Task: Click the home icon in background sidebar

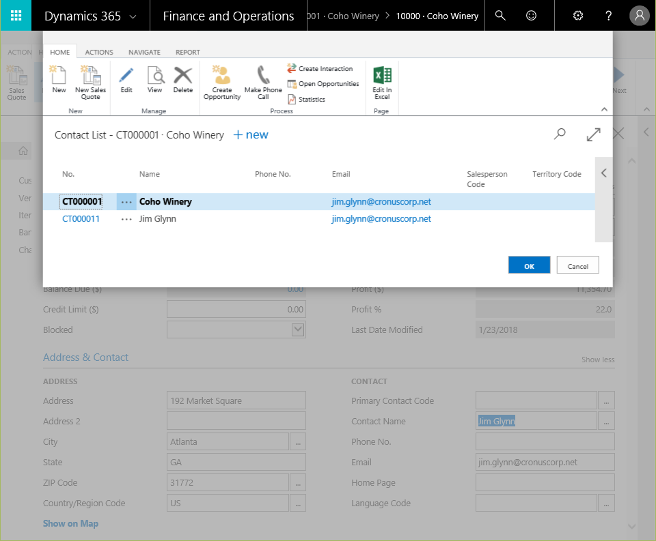Action: point(23,151)
